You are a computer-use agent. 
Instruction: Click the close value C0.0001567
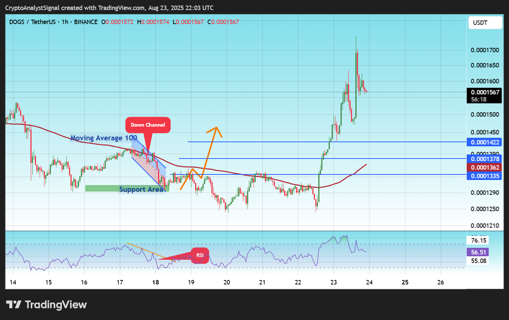pos(223,22)
